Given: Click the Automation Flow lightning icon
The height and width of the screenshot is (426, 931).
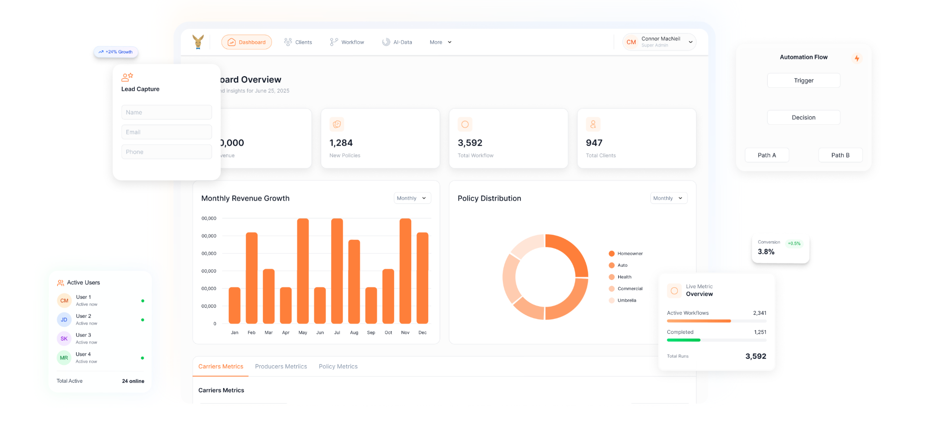Looking at the screenshot, I should (x=857, y=58).
